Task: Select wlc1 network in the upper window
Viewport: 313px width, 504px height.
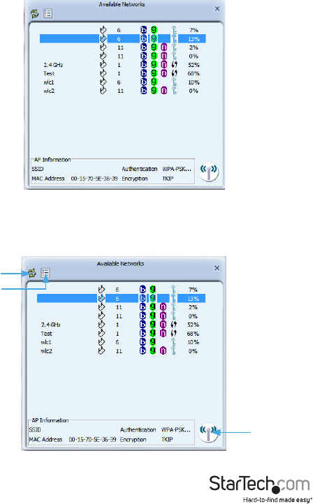Action: tap(122, 82)
